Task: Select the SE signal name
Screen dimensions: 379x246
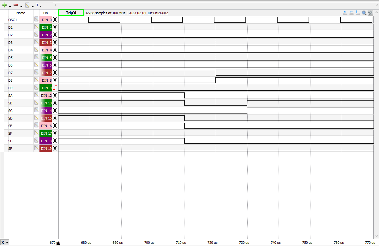Action: 10,126
